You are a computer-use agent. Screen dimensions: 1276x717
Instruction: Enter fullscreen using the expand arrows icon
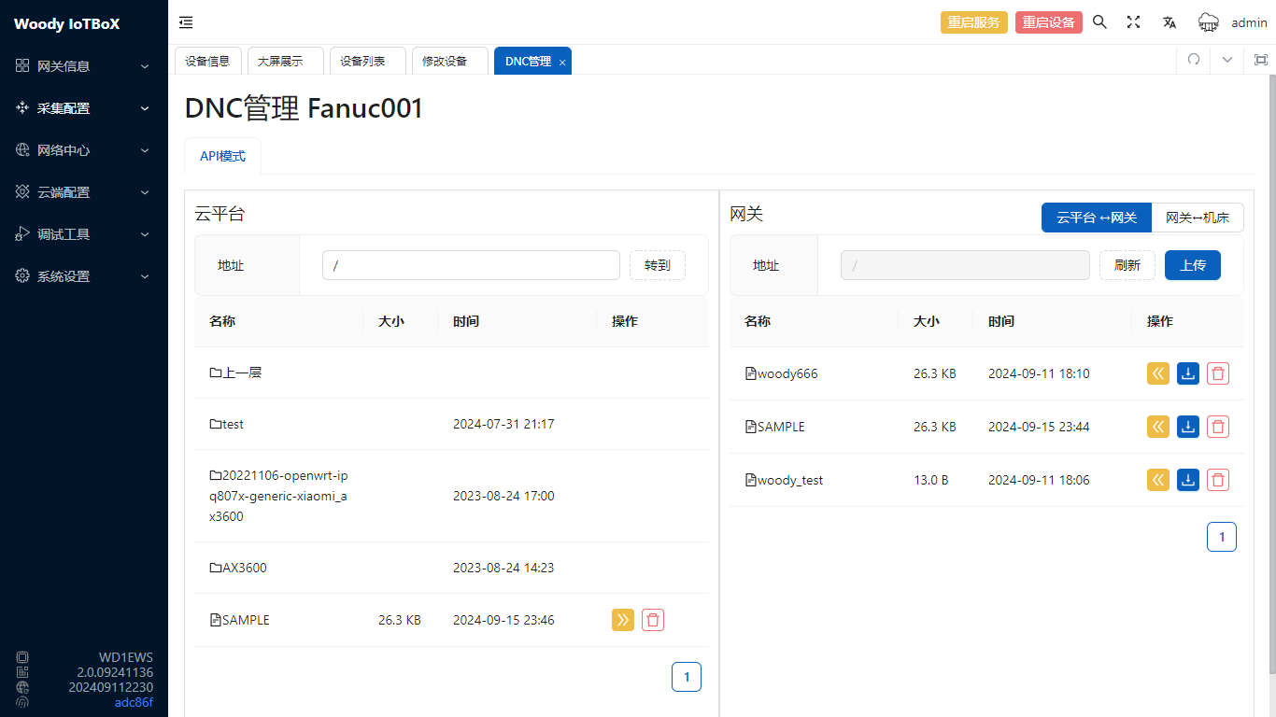click(1133, 22)
